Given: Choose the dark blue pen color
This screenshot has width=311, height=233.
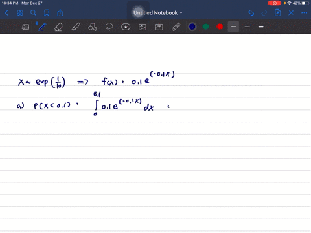Looking at the screenshot, I should tap(192, 27).
